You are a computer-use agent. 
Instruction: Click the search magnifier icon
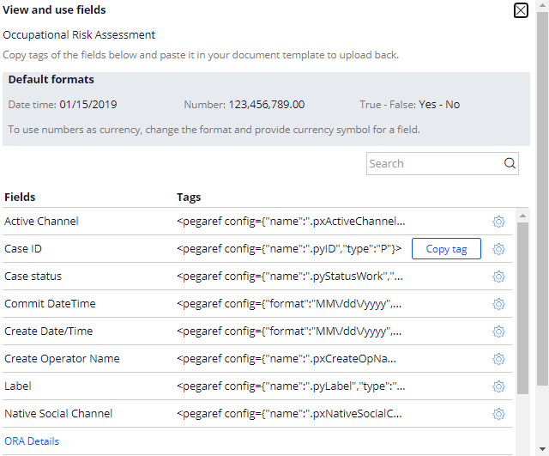pyautogui.click(x=510, y=163)
